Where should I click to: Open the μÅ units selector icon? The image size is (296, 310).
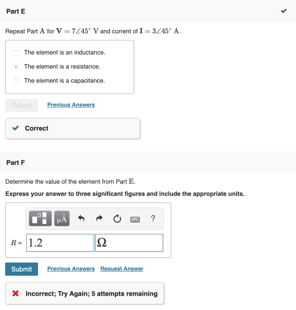tap(62, 218)
